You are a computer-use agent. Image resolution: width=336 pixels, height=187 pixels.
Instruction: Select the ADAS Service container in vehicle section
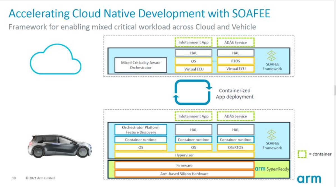tap(236, 116)
